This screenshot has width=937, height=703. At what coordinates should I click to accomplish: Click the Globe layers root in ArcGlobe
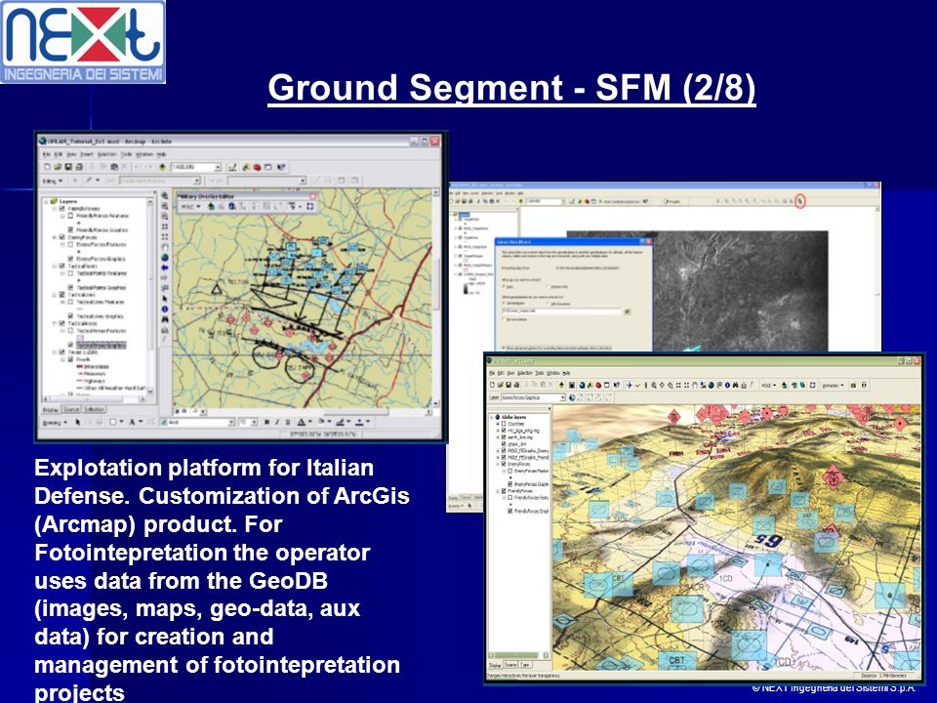pos(515,417)
